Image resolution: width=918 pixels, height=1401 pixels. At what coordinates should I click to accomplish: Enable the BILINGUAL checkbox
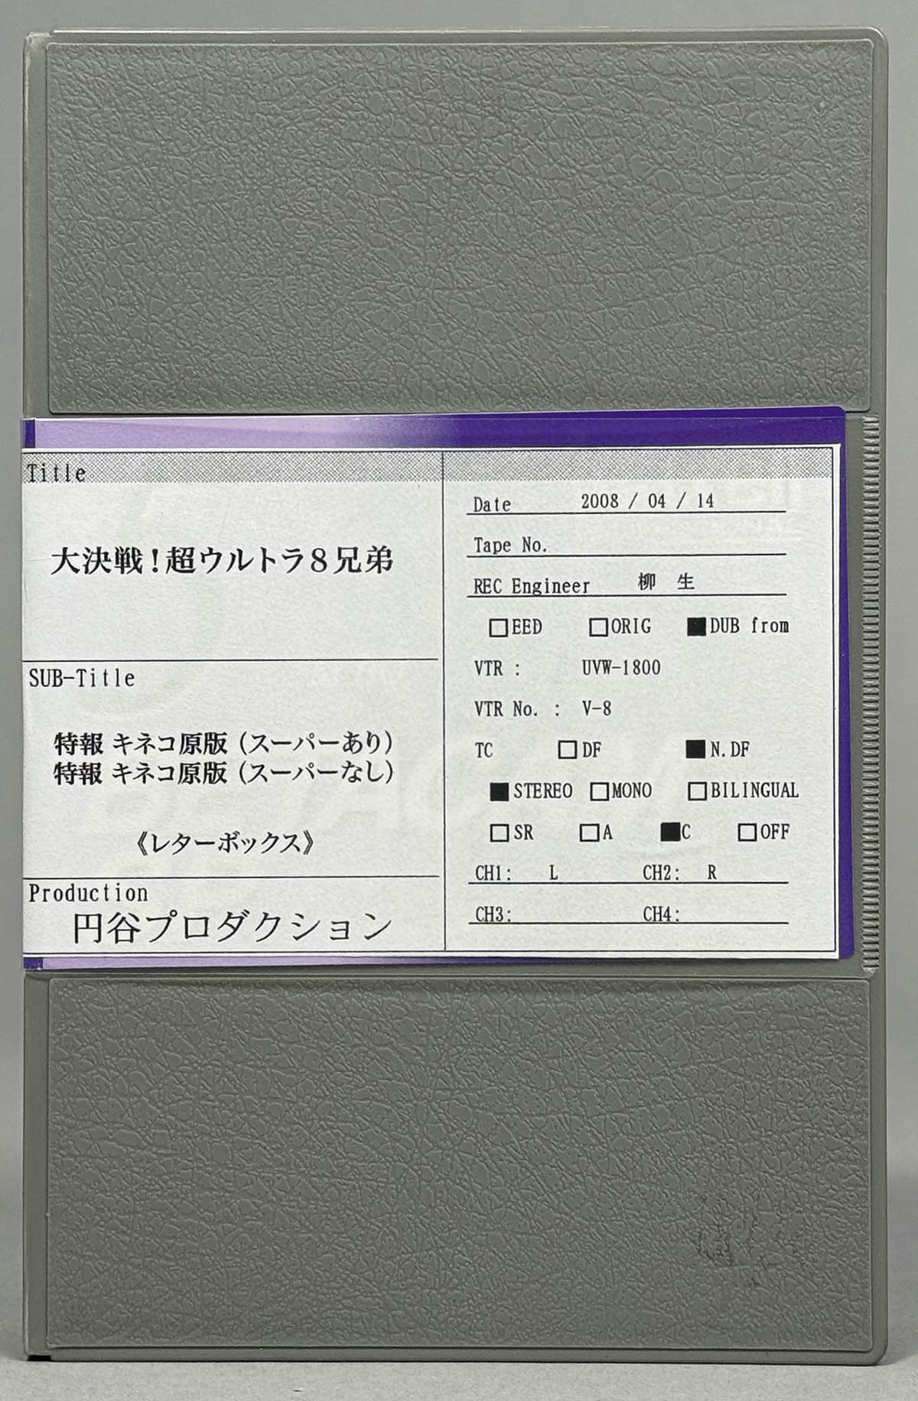[x=697, y=791]
